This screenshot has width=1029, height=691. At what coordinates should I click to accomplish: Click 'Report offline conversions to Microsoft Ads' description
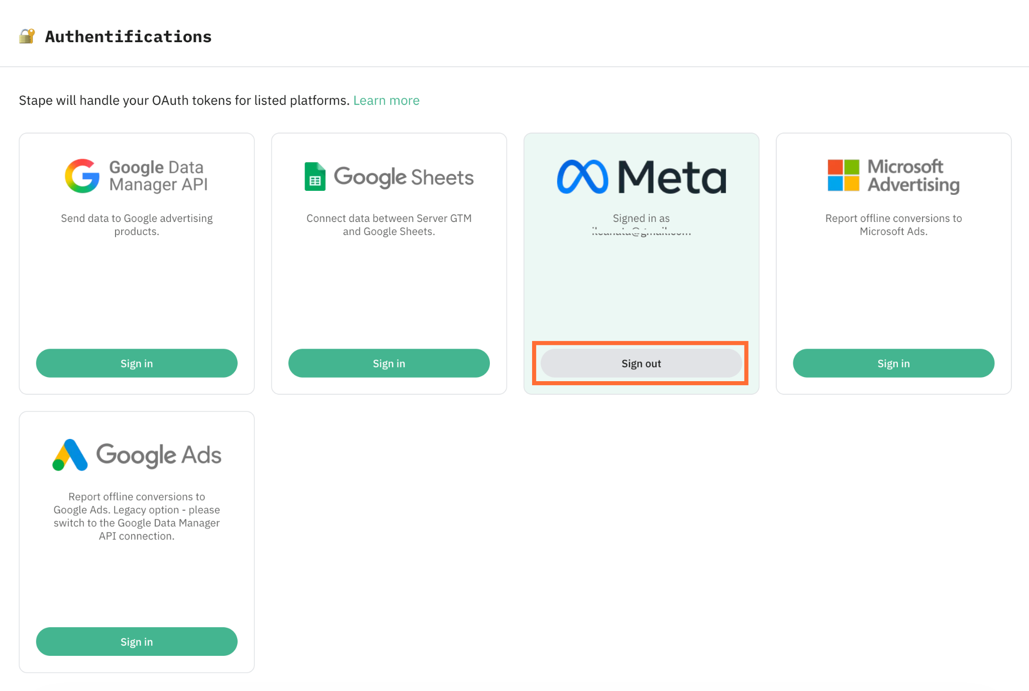(893, 224)
